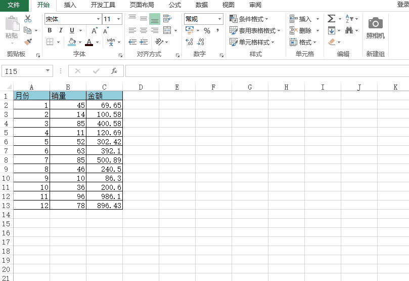
Task: Open the Font group dialog launcher
Action: click(120, 55)
